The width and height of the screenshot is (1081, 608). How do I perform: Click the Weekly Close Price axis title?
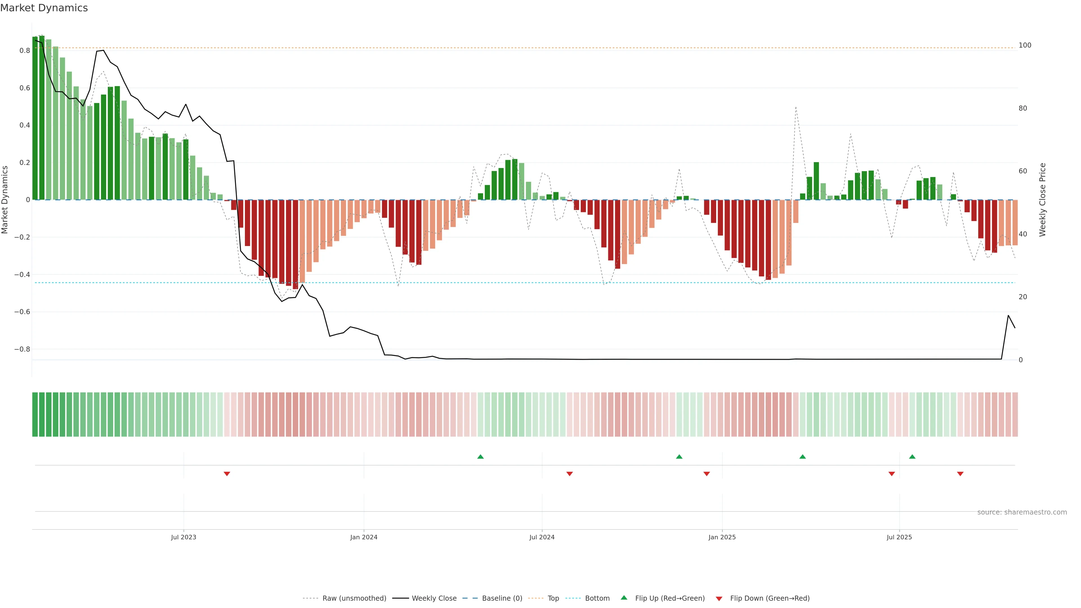point(1042,200)
